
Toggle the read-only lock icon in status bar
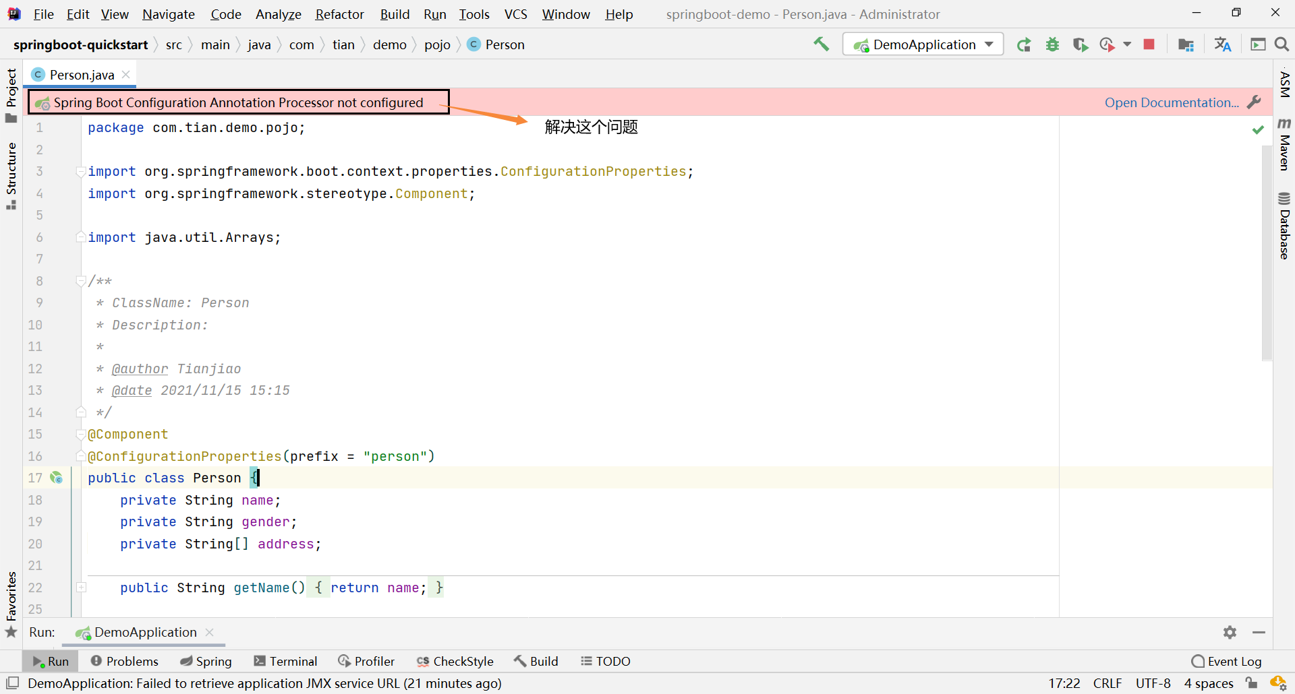click(1252, 683)
